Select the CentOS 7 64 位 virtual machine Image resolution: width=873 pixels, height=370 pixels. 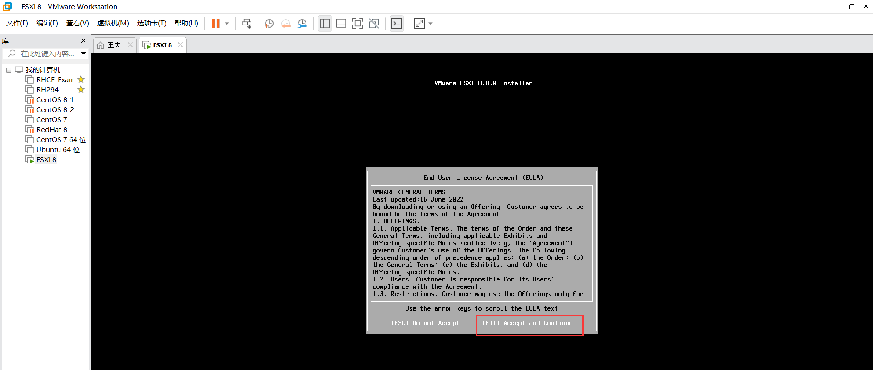pyautogui.click(x=61, y=139)
